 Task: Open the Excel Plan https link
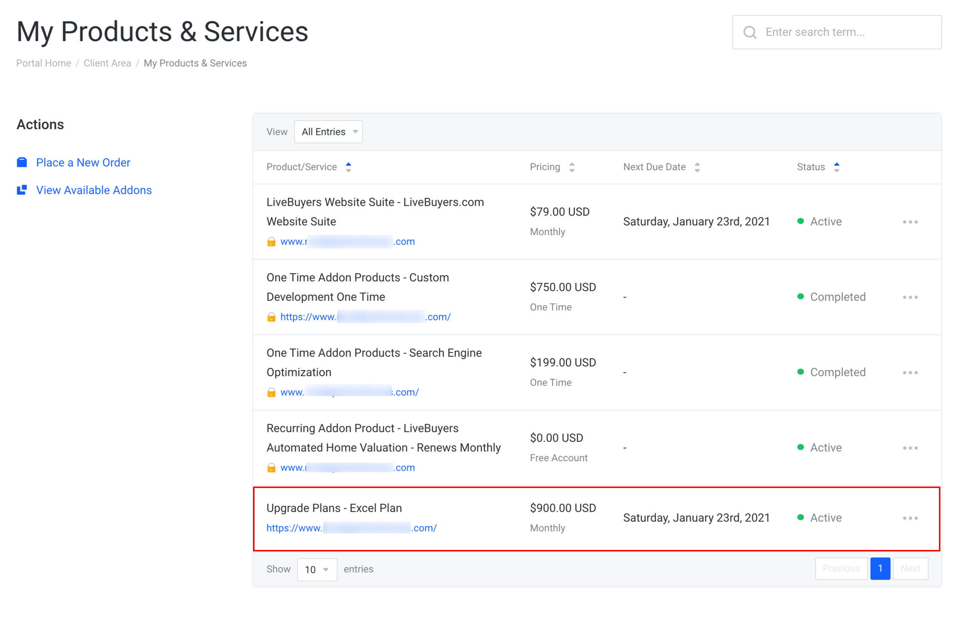(352, 528)
